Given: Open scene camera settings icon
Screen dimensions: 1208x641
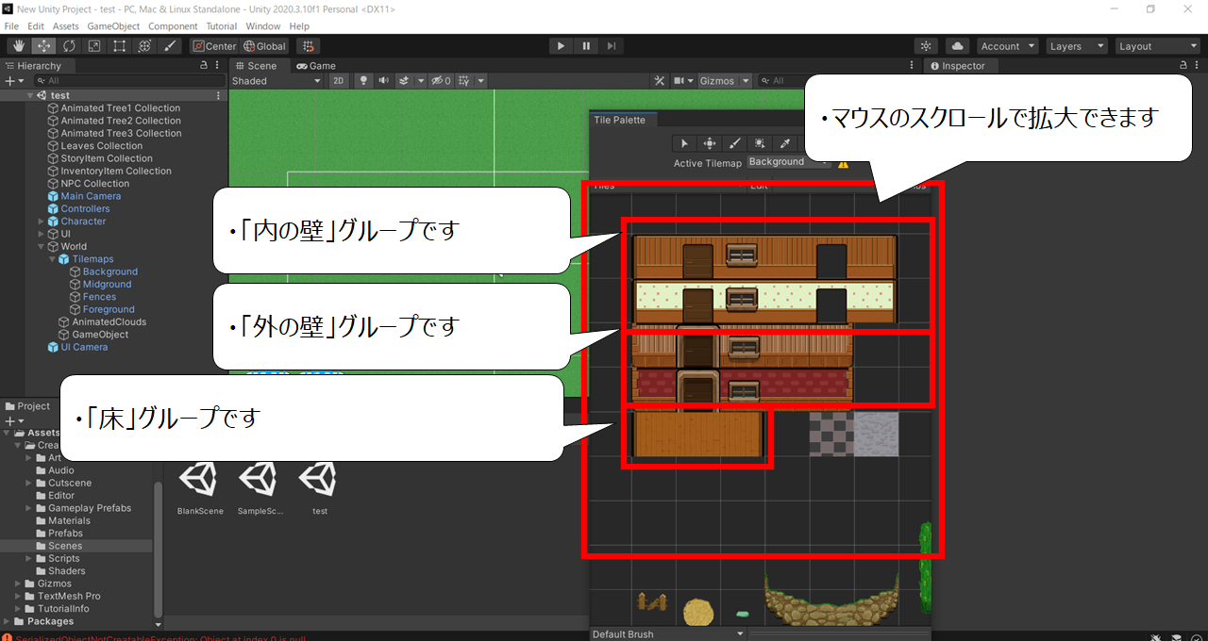Looking at the screenshot, I should (x=679, y=81).
